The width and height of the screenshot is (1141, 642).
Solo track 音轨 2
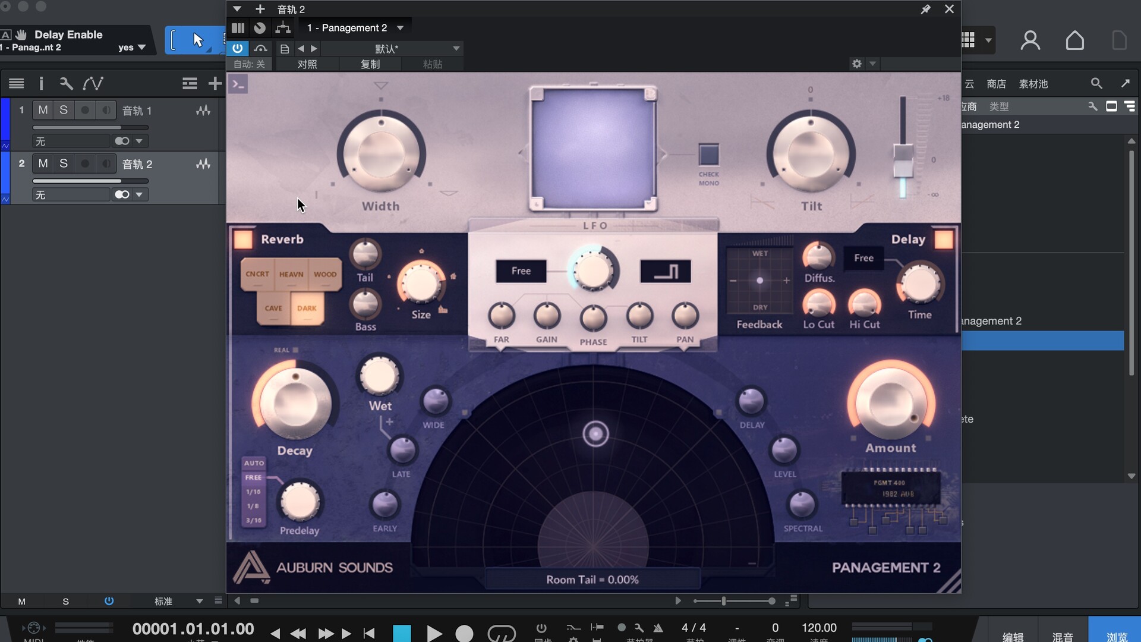tap(64, 163)
